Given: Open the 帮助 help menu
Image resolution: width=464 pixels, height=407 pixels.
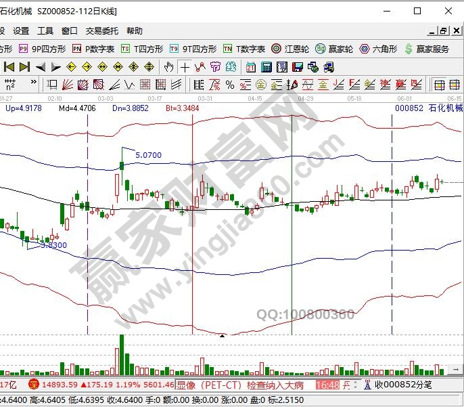Looking at the screenshot, I should pyautogui.click(x=135, y=30).
